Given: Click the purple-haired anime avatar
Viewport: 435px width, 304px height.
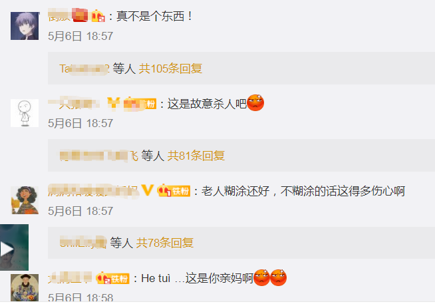Looking at the screenshot, I should tap(25, 26).
